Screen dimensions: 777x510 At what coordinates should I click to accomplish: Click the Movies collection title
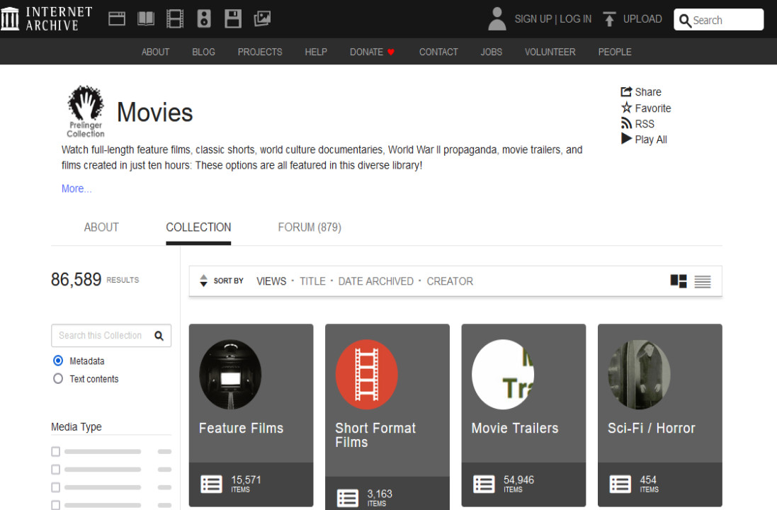pos(154,112)
